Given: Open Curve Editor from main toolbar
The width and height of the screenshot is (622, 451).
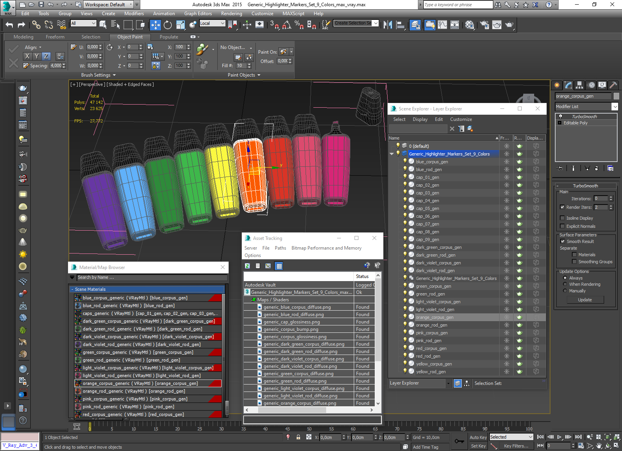Looking at the screenshot, I should click(442, 25).
